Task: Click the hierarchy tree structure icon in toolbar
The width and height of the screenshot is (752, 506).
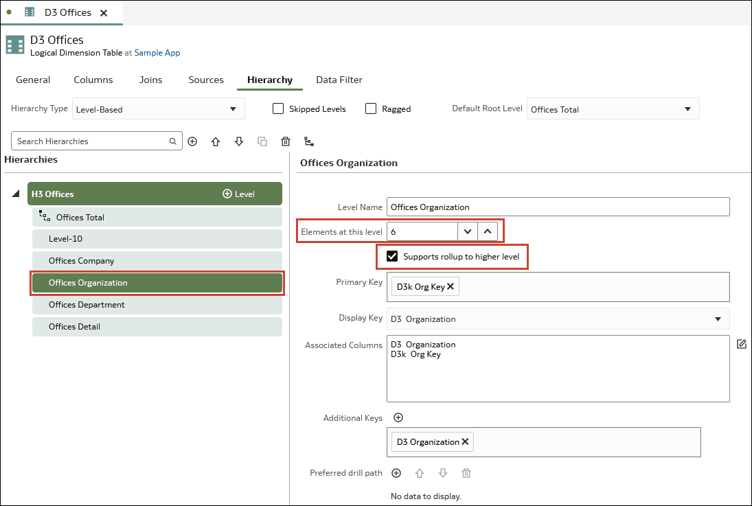Action: coord(309,141)
